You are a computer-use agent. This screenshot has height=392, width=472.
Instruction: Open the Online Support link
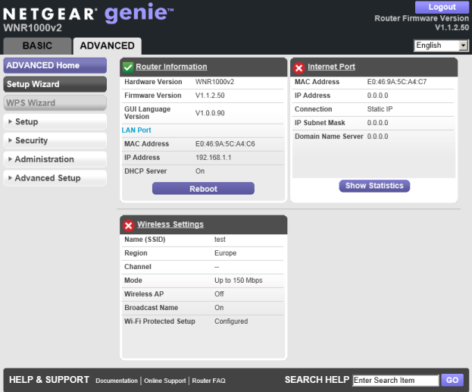coord(165,381)
